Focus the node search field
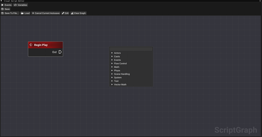 pos(131,49)
